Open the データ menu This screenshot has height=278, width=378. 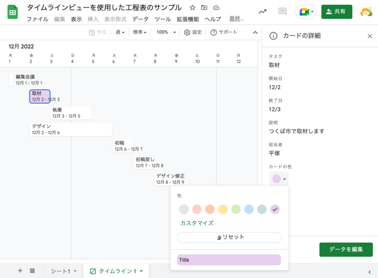[140, 19]
